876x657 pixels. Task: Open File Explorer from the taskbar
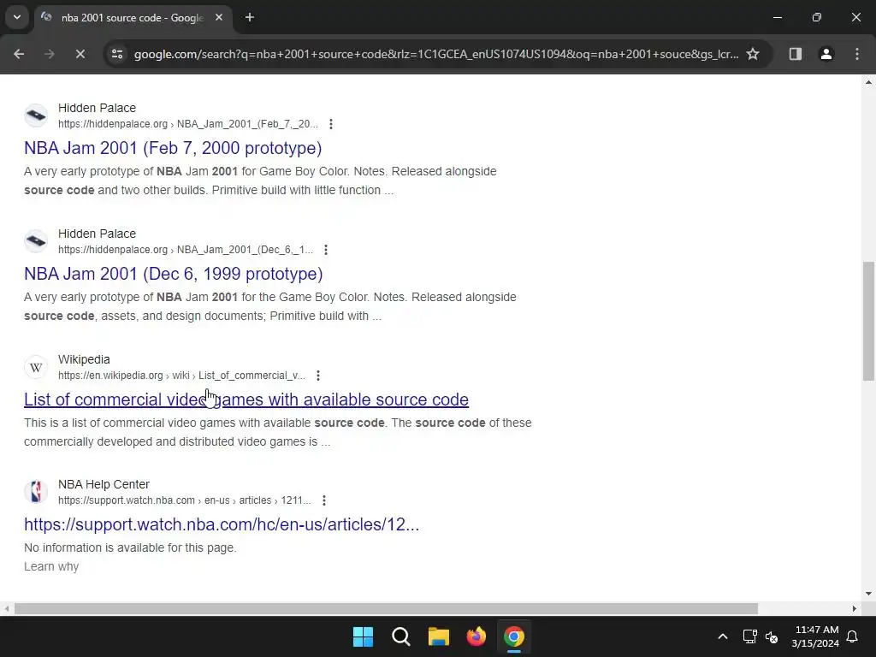tap(439, 636)
